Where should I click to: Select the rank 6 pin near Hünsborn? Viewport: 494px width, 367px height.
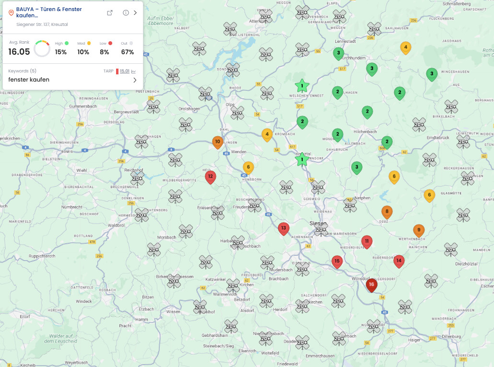pos(248,168)
